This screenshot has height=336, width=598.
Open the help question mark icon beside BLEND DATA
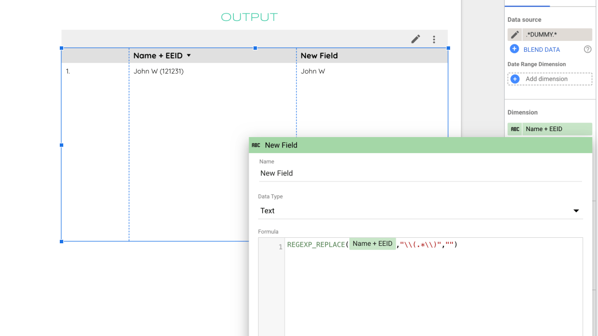(x=588, y=49)
